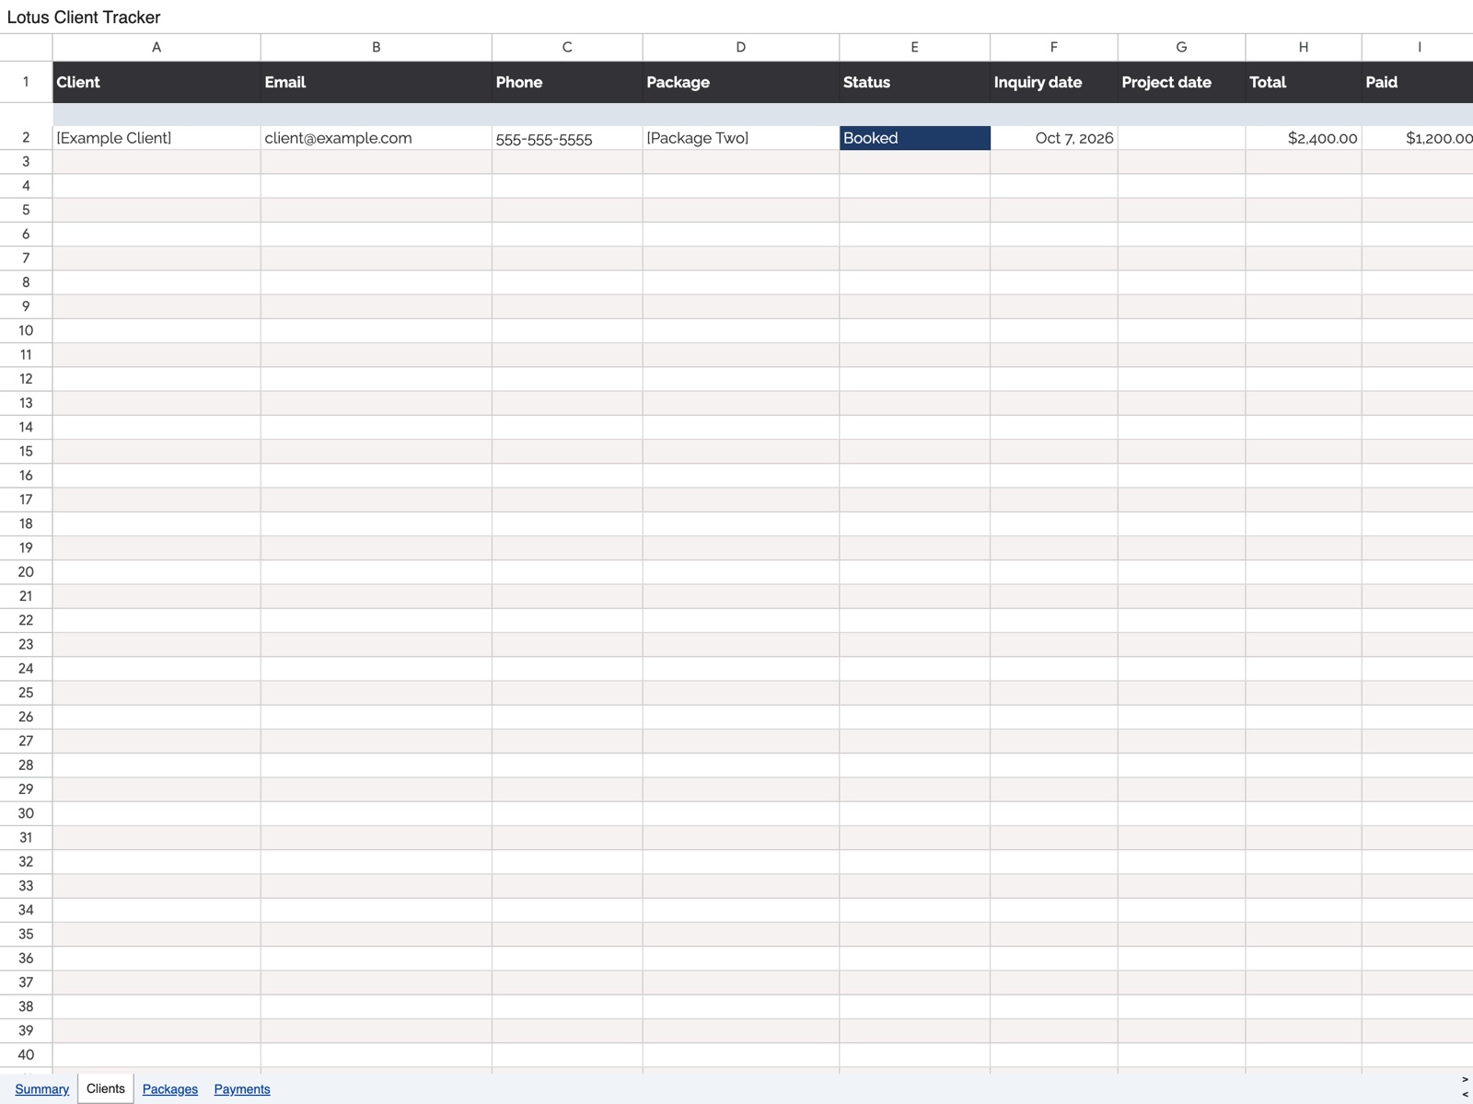Click the Email header cell

[x=377, y=82]
